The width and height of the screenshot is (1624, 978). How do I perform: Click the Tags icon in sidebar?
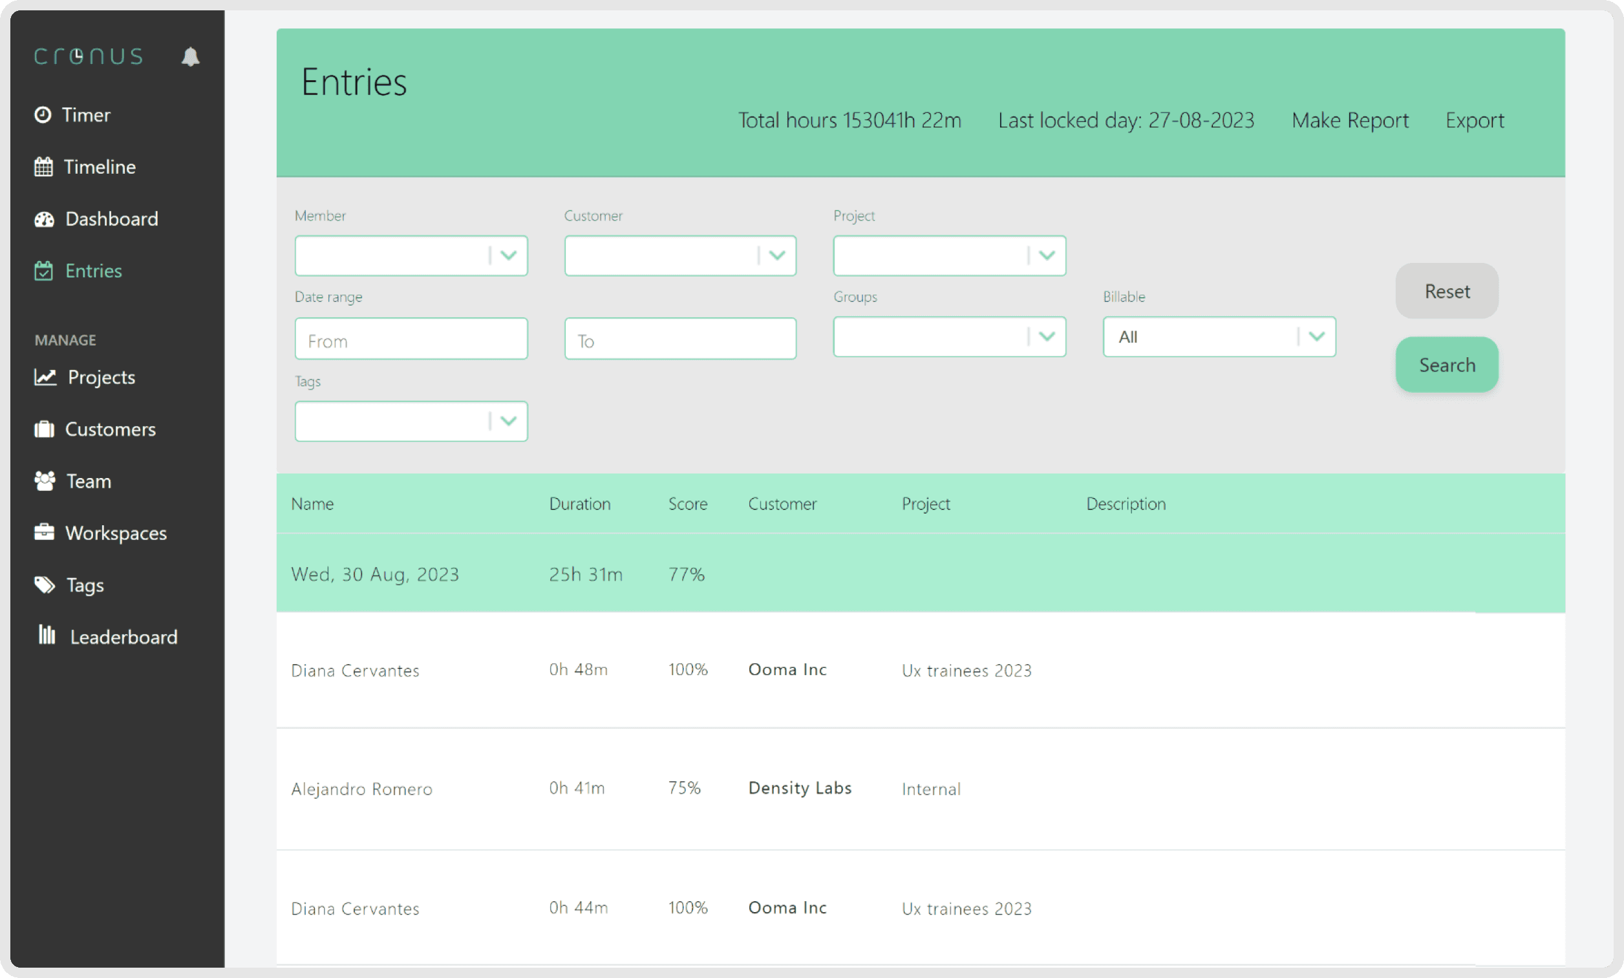44,585
